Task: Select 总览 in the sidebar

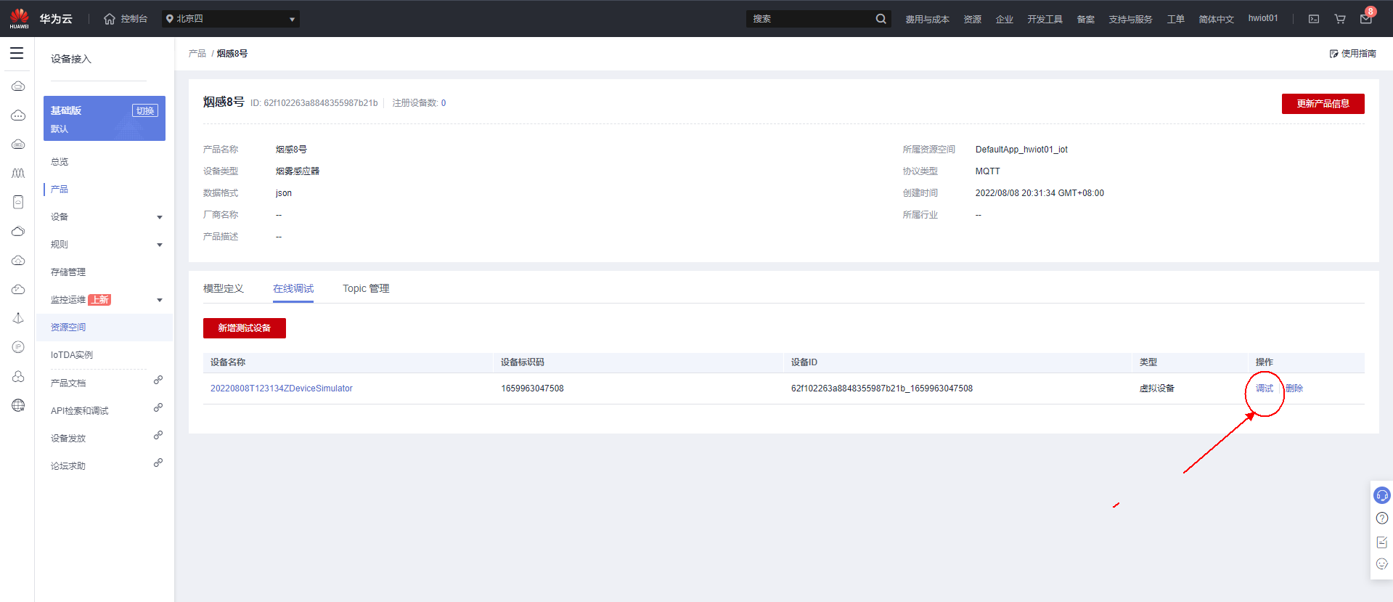Action: (x=60, y=162)
